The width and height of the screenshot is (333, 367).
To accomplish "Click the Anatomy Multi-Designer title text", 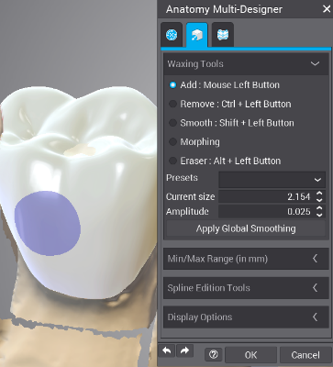I will pyautogui.click(x=224, y=9).
